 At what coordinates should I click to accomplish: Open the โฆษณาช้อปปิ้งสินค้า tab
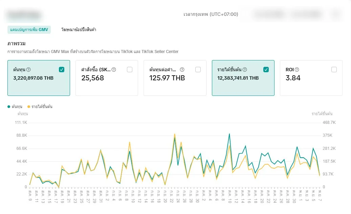click(79, 30)
